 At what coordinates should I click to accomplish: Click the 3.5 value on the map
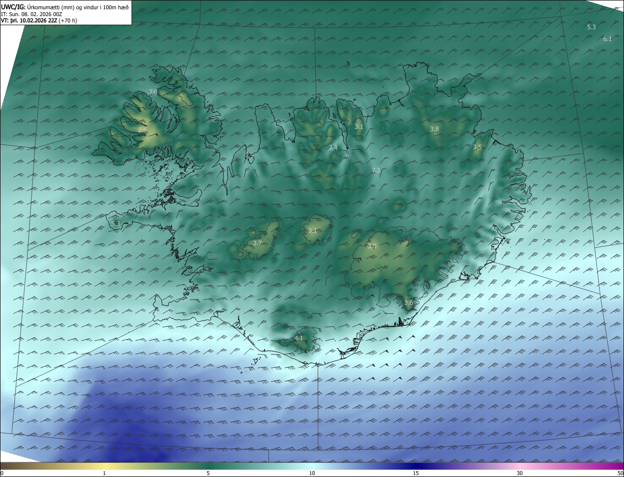coord(477,147)
